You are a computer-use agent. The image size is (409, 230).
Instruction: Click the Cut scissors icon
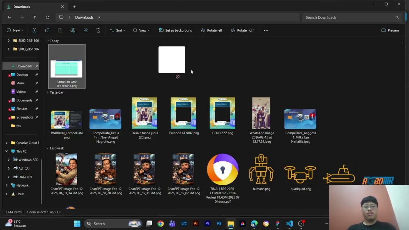pyautogui.click(x=35, y=30)
